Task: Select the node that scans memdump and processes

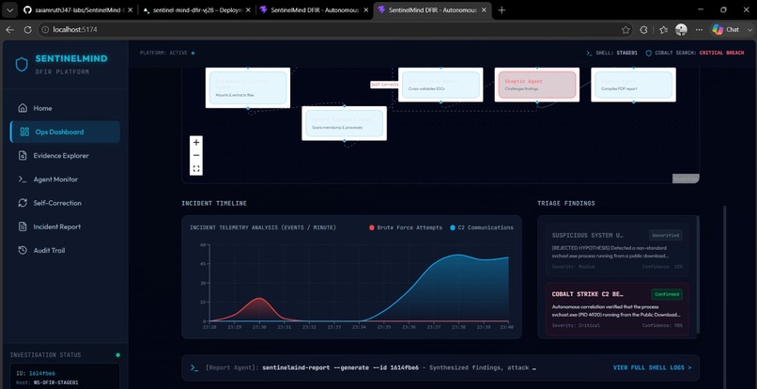Action: 345,123
